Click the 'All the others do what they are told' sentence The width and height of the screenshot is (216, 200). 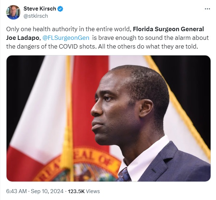(148, 46)
